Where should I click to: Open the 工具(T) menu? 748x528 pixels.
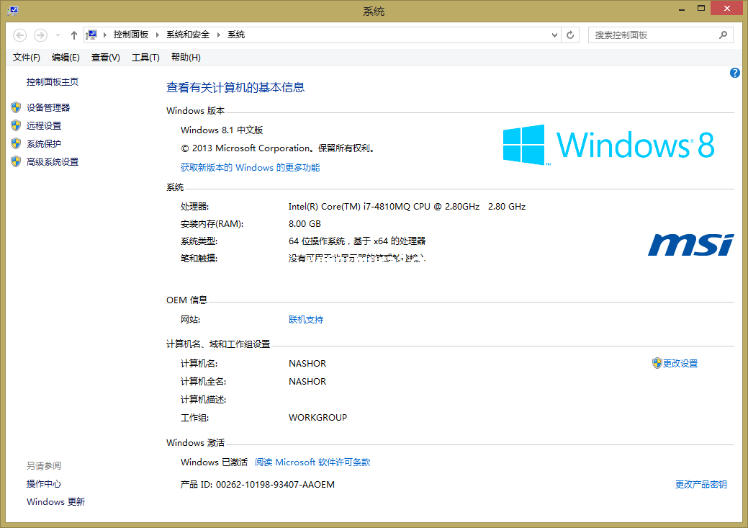click(145, 58)
